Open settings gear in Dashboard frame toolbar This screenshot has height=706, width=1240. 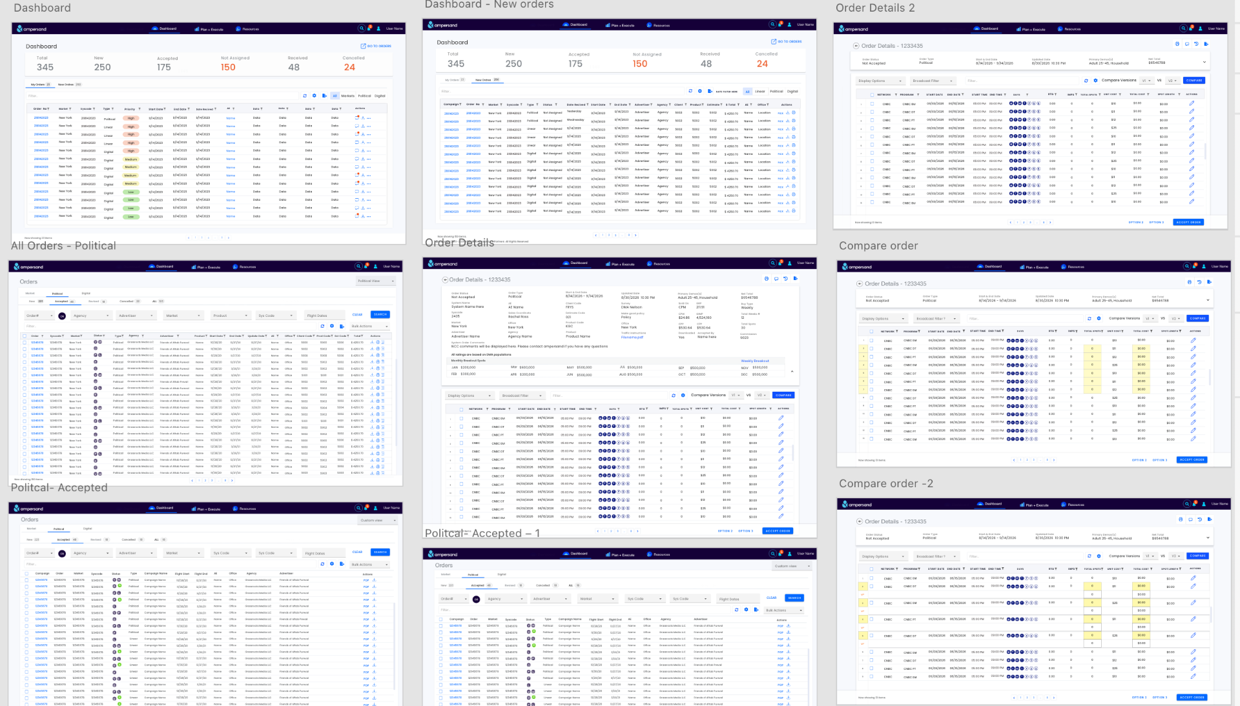(315, 96)
